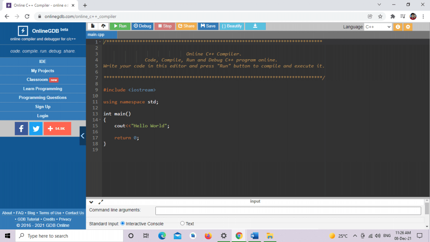Screen dimensions: 430x242
Task: Beautify the source code
Action: click(231, 26)
